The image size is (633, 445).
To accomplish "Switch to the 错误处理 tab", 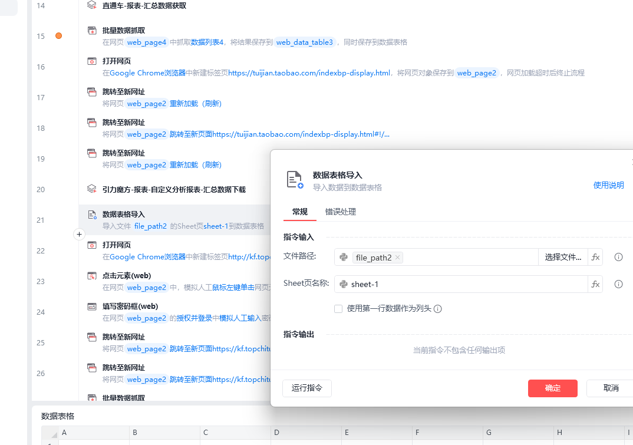I will (x=340, y=212).
